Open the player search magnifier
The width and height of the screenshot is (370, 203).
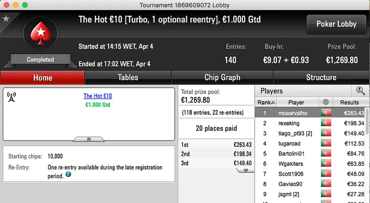360,91
